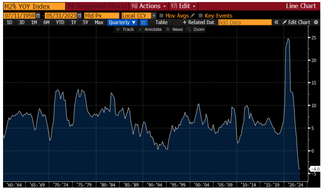Enable the Key Events checkbox
323x191 pixels.
click(200, 16)
